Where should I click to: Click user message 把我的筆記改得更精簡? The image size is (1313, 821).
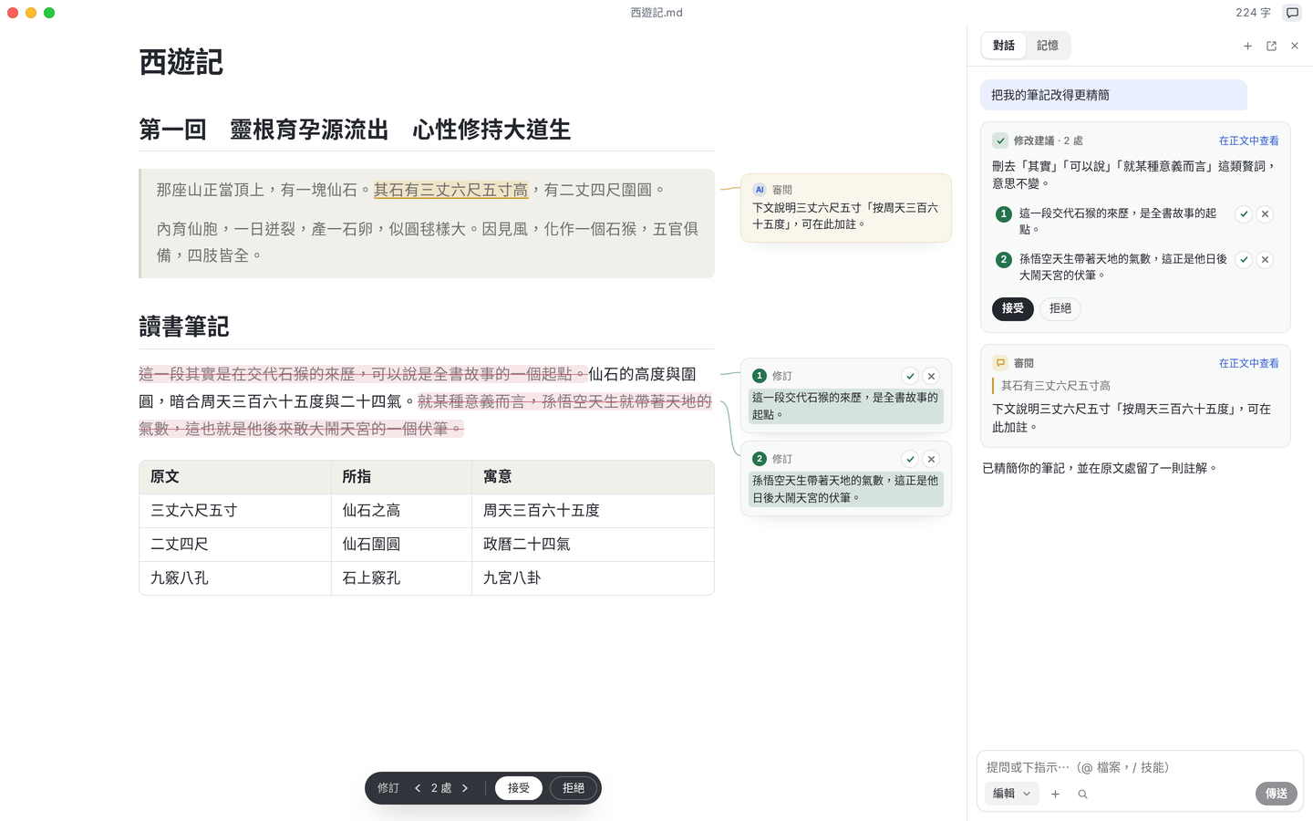tap(1113, 95)
